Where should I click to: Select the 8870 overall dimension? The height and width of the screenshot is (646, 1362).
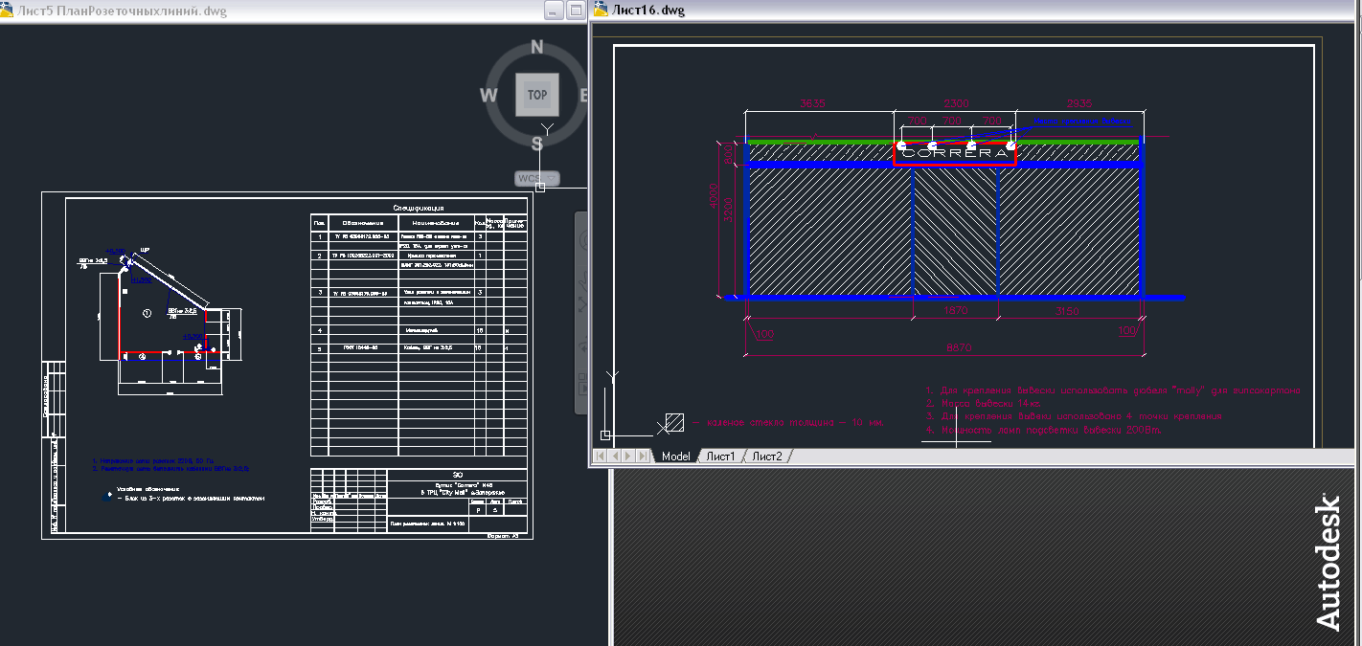click(x=959, y=348)
